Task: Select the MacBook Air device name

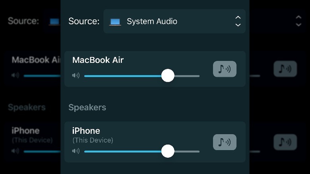Action: (x=98, y=60)
